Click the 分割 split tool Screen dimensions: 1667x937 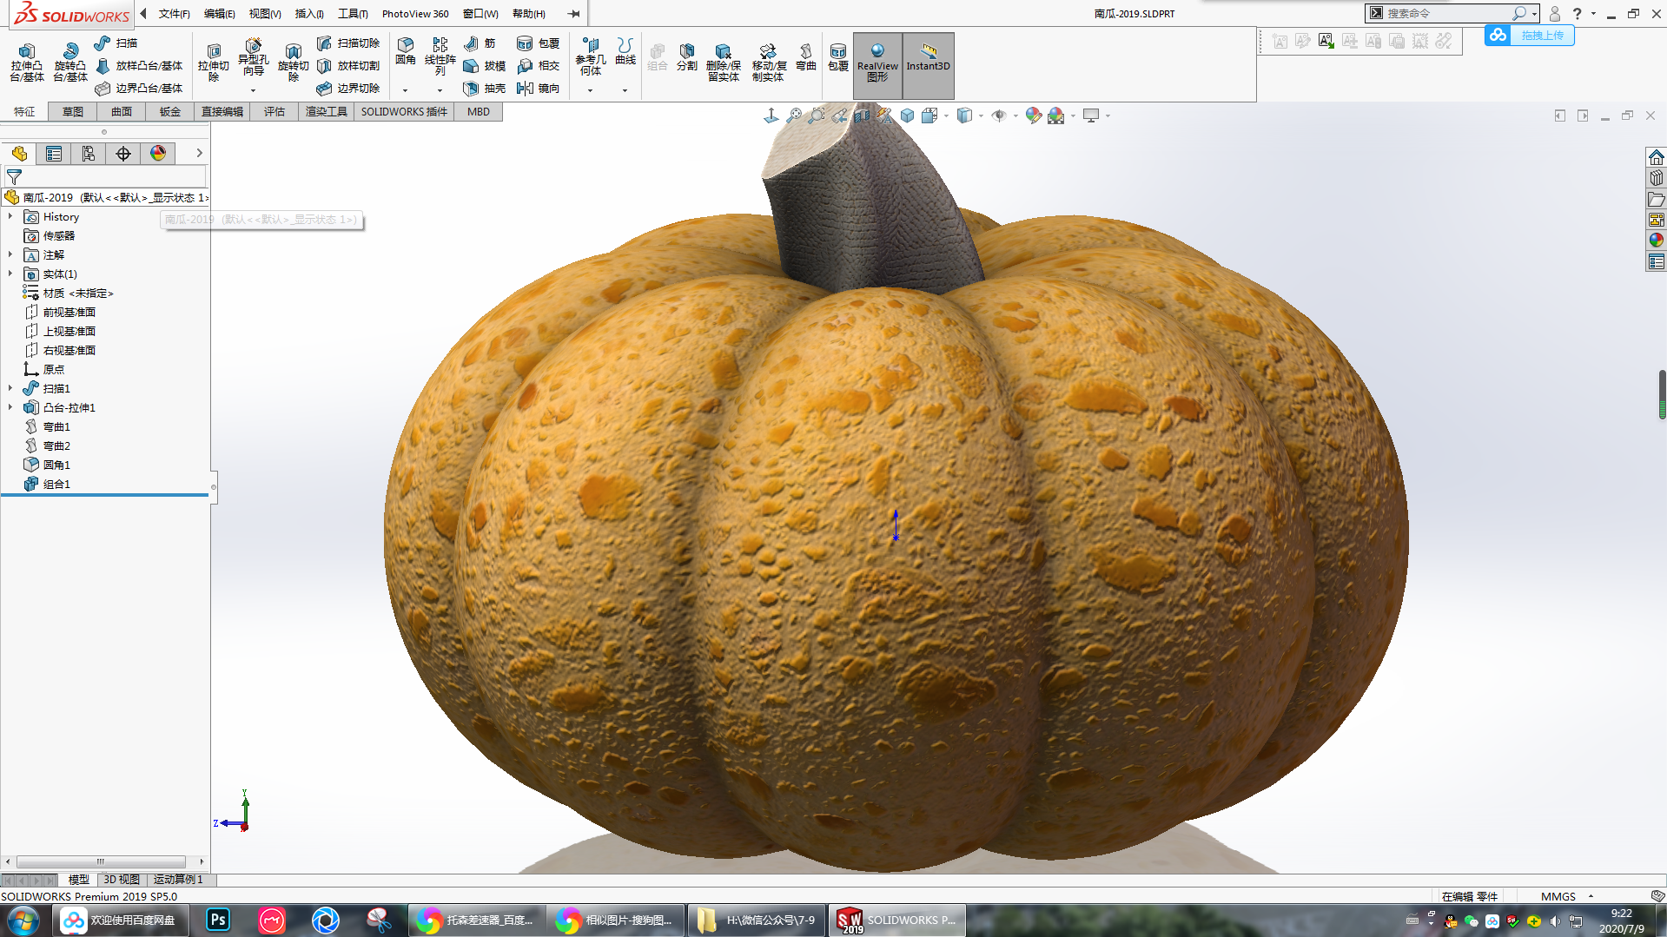pos(686,57)
